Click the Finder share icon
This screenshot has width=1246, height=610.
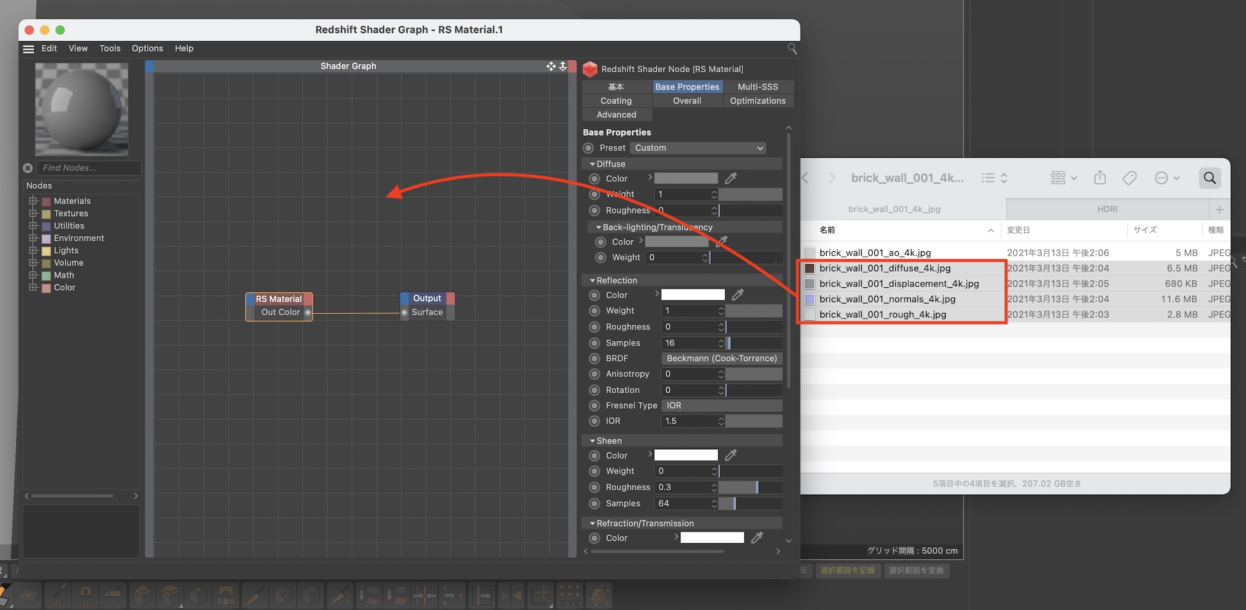pyautogui.click(x=1100, y=178)
